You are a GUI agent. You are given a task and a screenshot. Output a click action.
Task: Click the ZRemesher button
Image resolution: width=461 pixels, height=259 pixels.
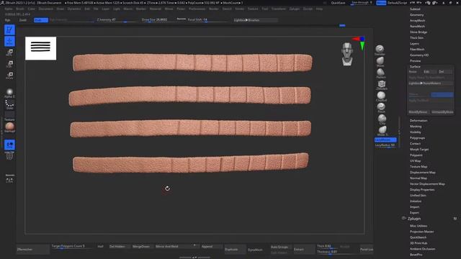[33, 250]
